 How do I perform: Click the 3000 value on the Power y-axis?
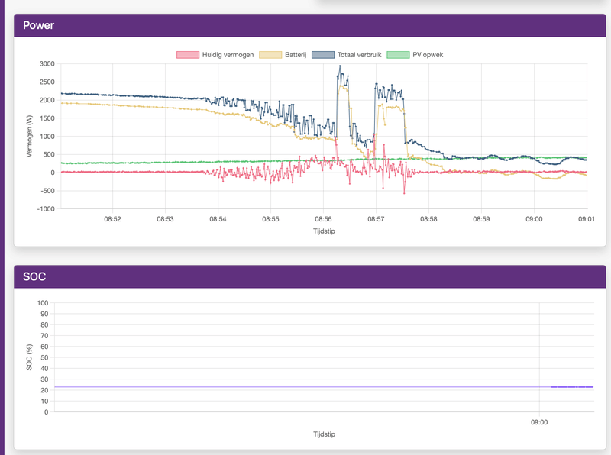(47, 64)
